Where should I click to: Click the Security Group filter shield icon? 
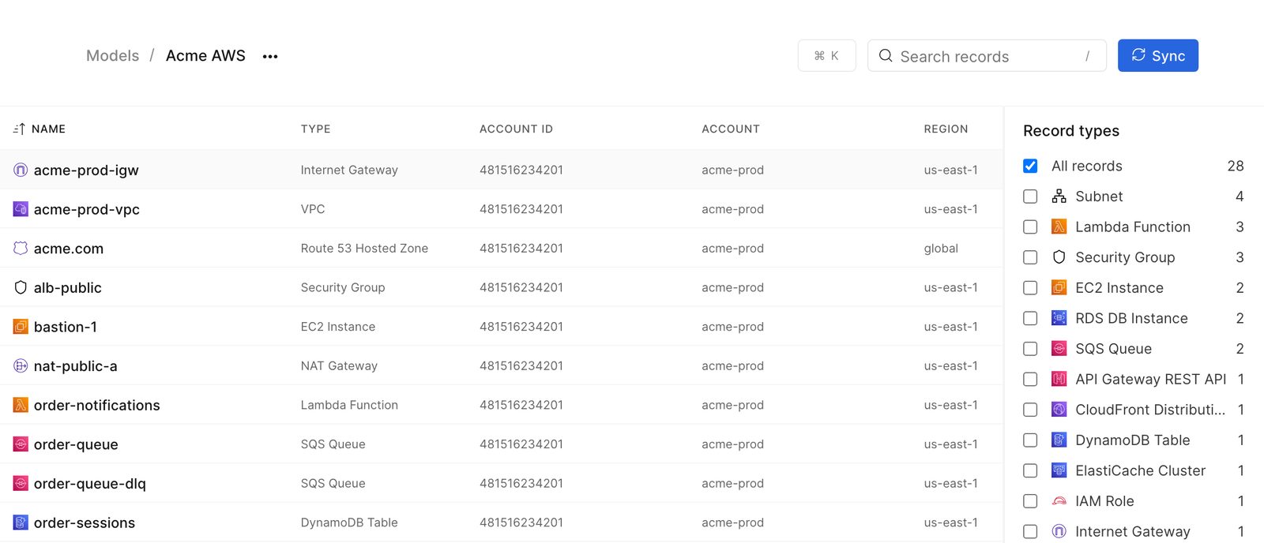(x=1059, y=257)
